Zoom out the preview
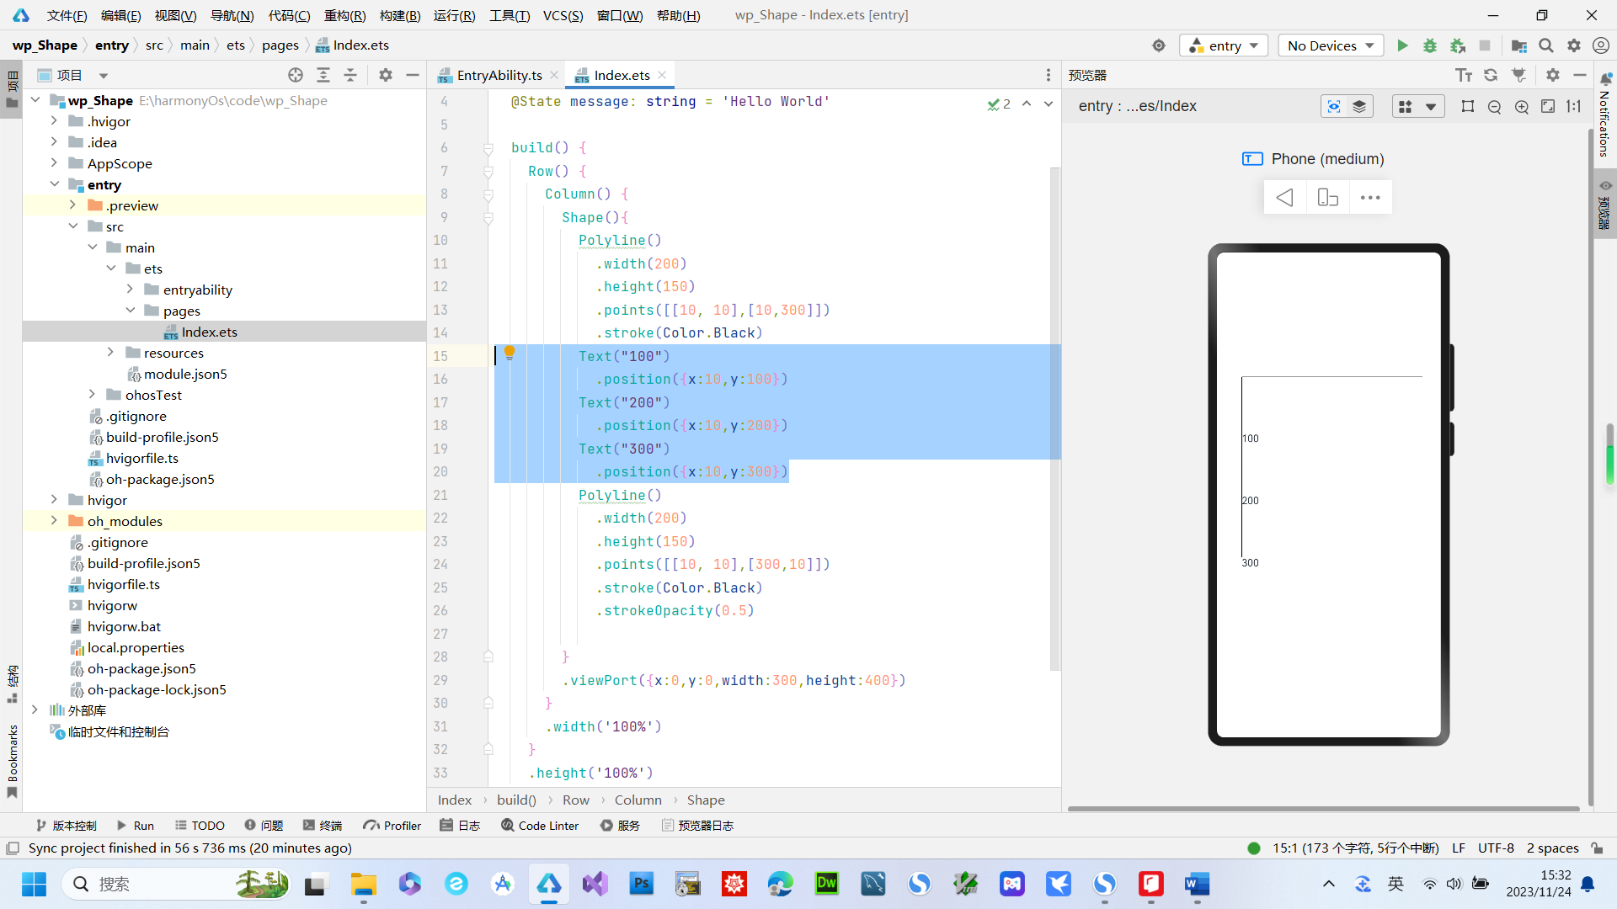The image size is (1617, 909). click(x=1495, y=106)
